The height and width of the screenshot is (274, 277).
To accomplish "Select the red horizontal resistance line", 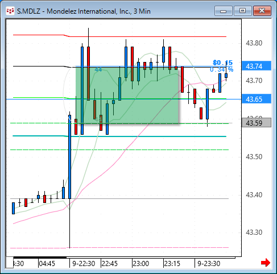I will tap(119, 36).
